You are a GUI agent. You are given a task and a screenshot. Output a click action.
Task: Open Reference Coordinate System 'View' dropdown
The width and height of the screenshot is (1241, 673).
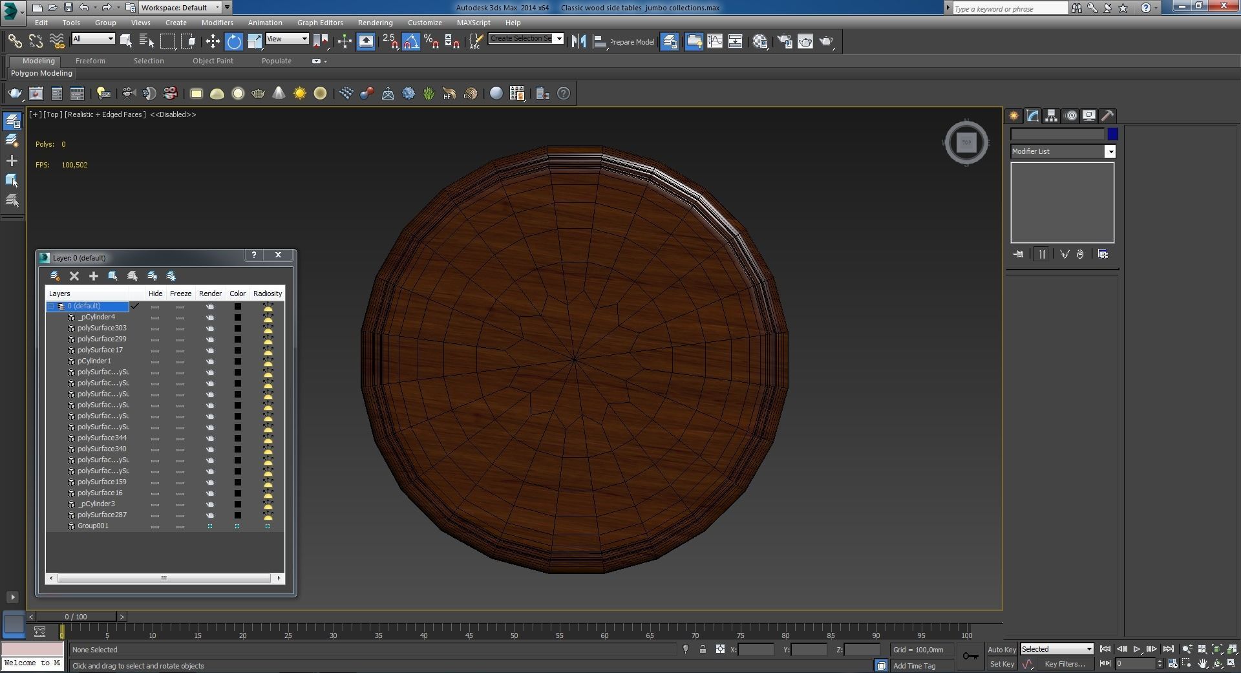pos(287,39)
